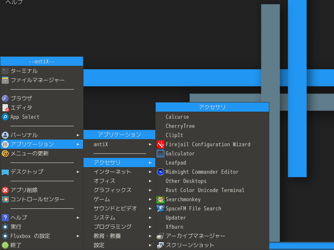
Task: Open the 教育・教養 category
Action: coord(119,236)
